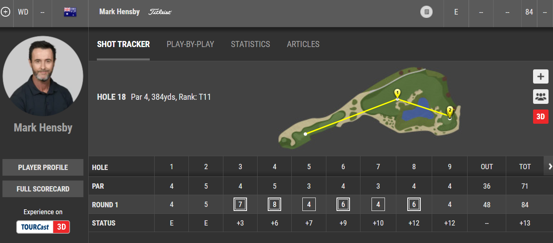Screen dimensions: 553x243
Task: Select the hole 3 score of 7
Action: click(x=240, y=205)
